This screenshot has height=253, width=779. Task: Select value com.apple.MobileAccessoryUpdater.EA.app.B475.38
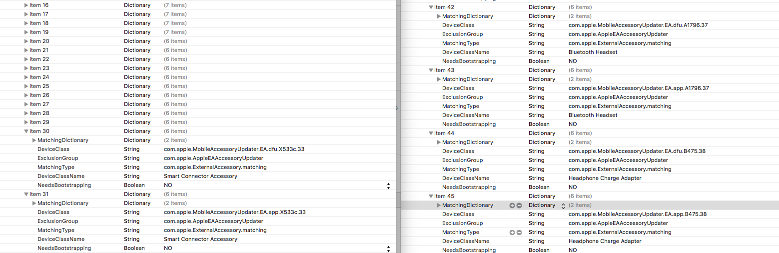pos(638,214)
